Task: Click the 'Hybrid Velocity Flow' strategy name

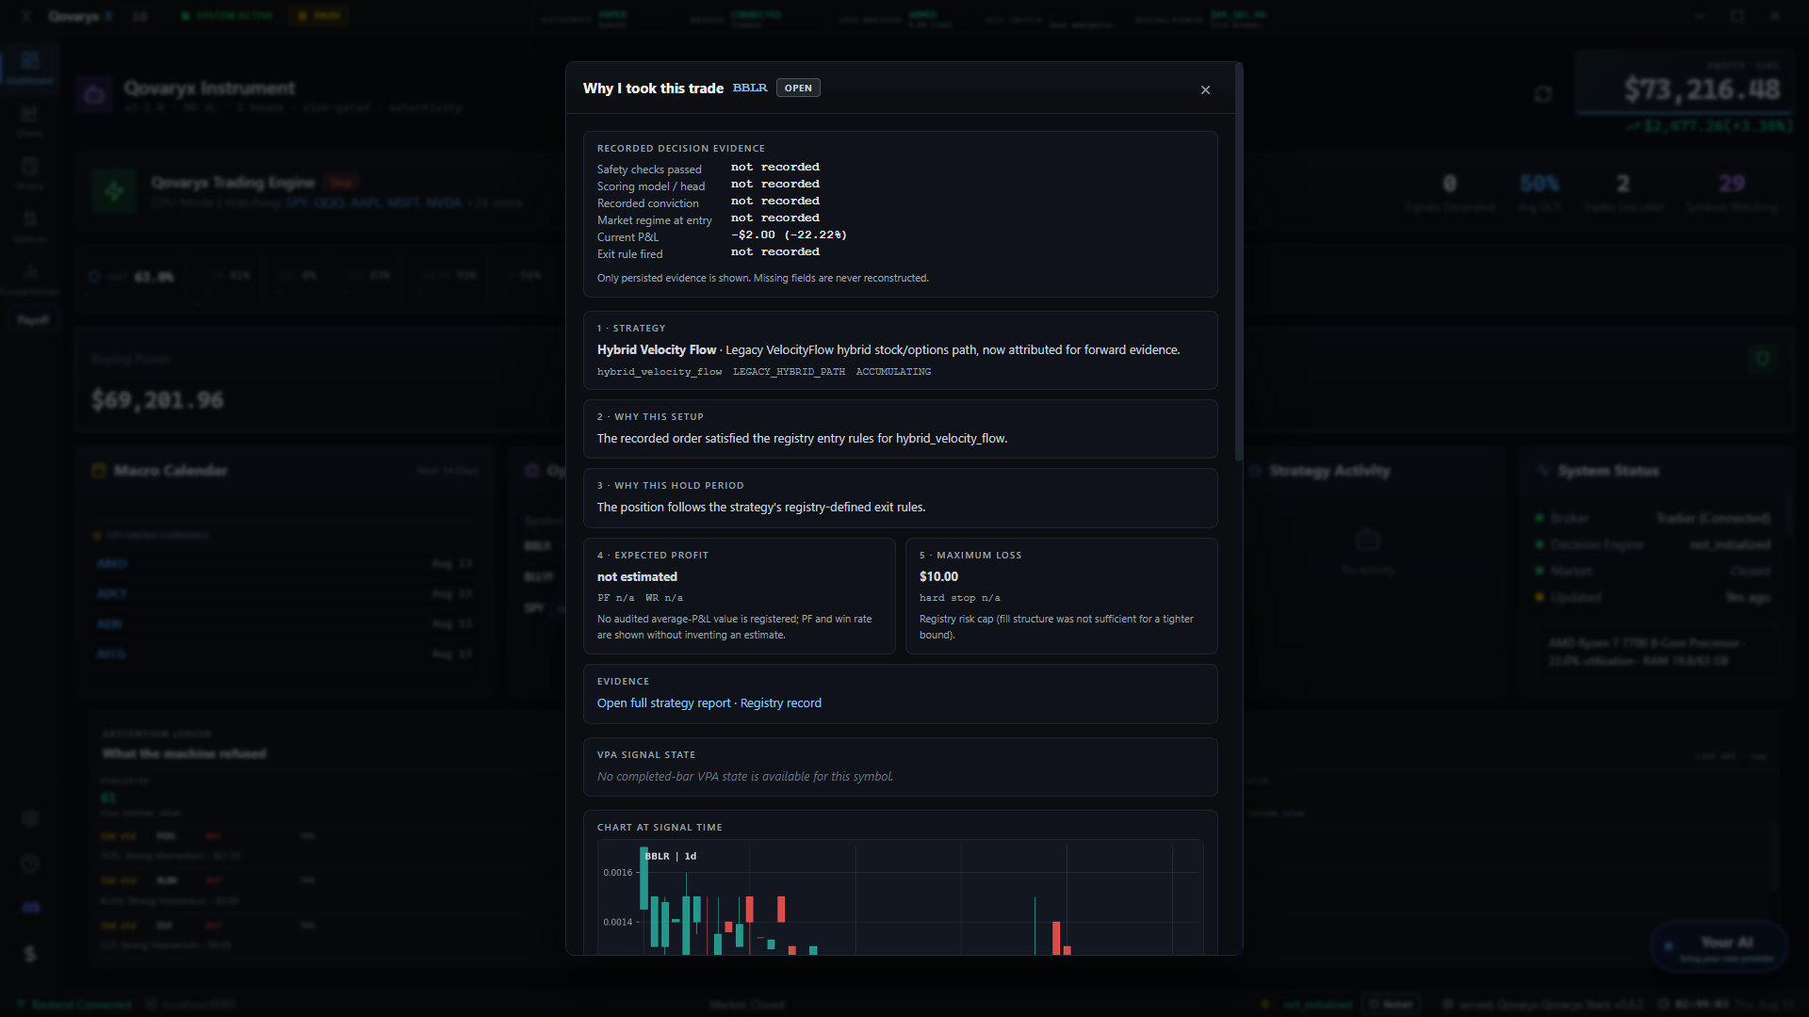Action: [x=657, y=350]
